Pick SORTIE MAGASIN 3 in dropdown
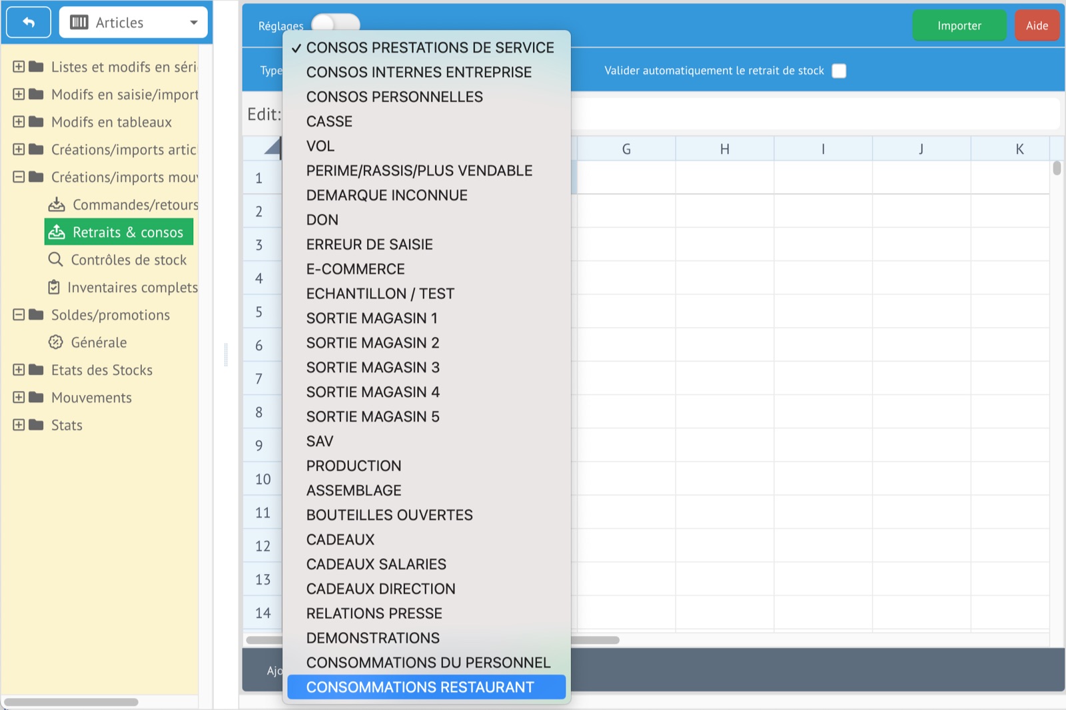 click(372, 368)
